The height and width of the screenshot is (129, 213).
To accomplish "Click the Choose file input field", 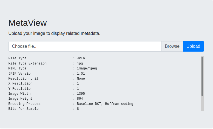I will pos(85,46).
